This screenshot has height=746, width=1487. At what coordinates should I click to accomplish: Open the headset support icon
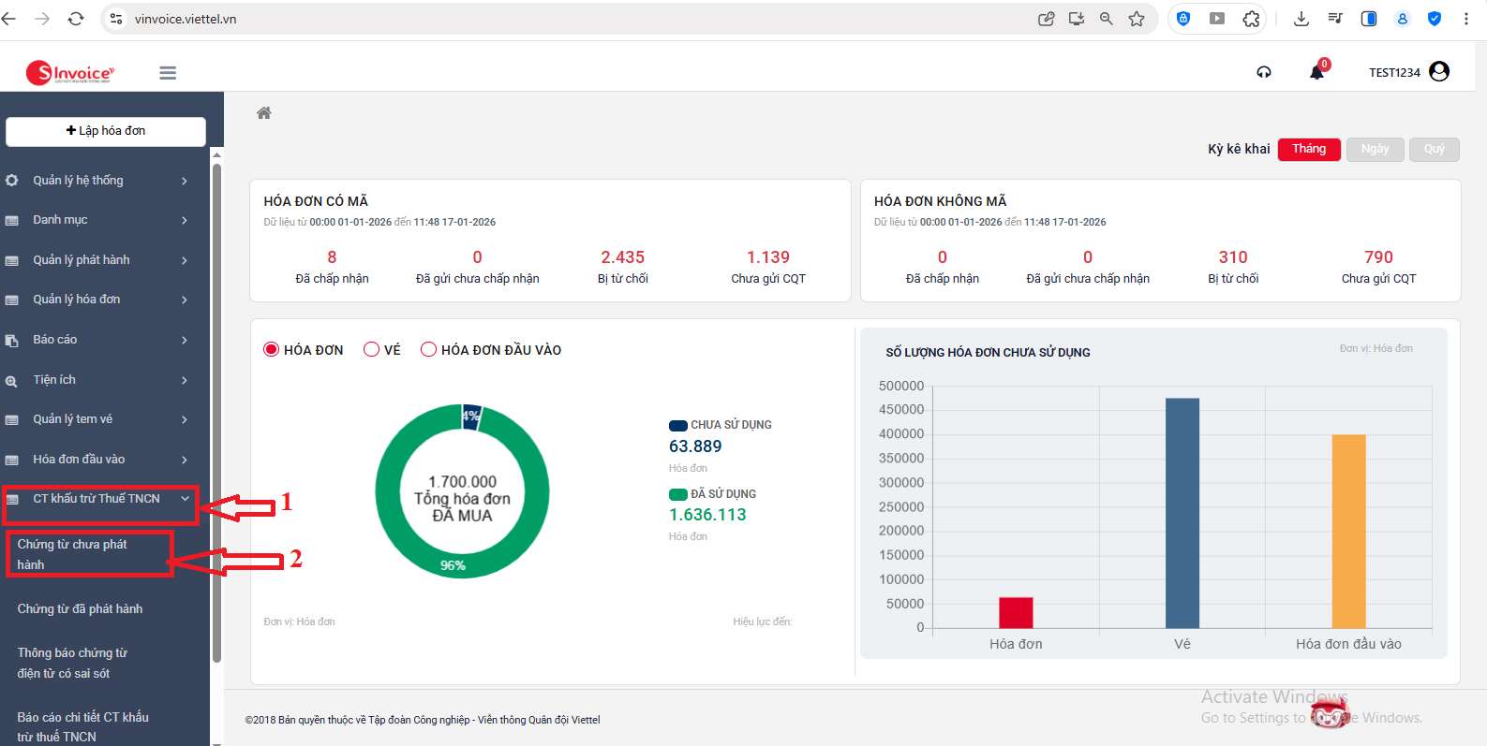[x=1264, y=72]
